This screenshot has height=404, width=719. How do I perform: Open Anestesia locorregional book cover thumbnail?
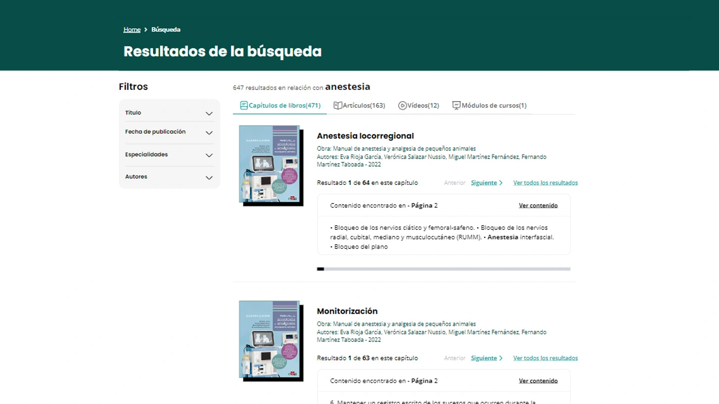269,164
